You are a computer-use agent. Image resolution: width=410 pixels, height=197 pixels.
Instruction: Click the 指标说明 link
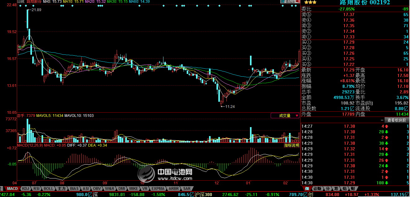pyautogui.click(x=292, y=145)
